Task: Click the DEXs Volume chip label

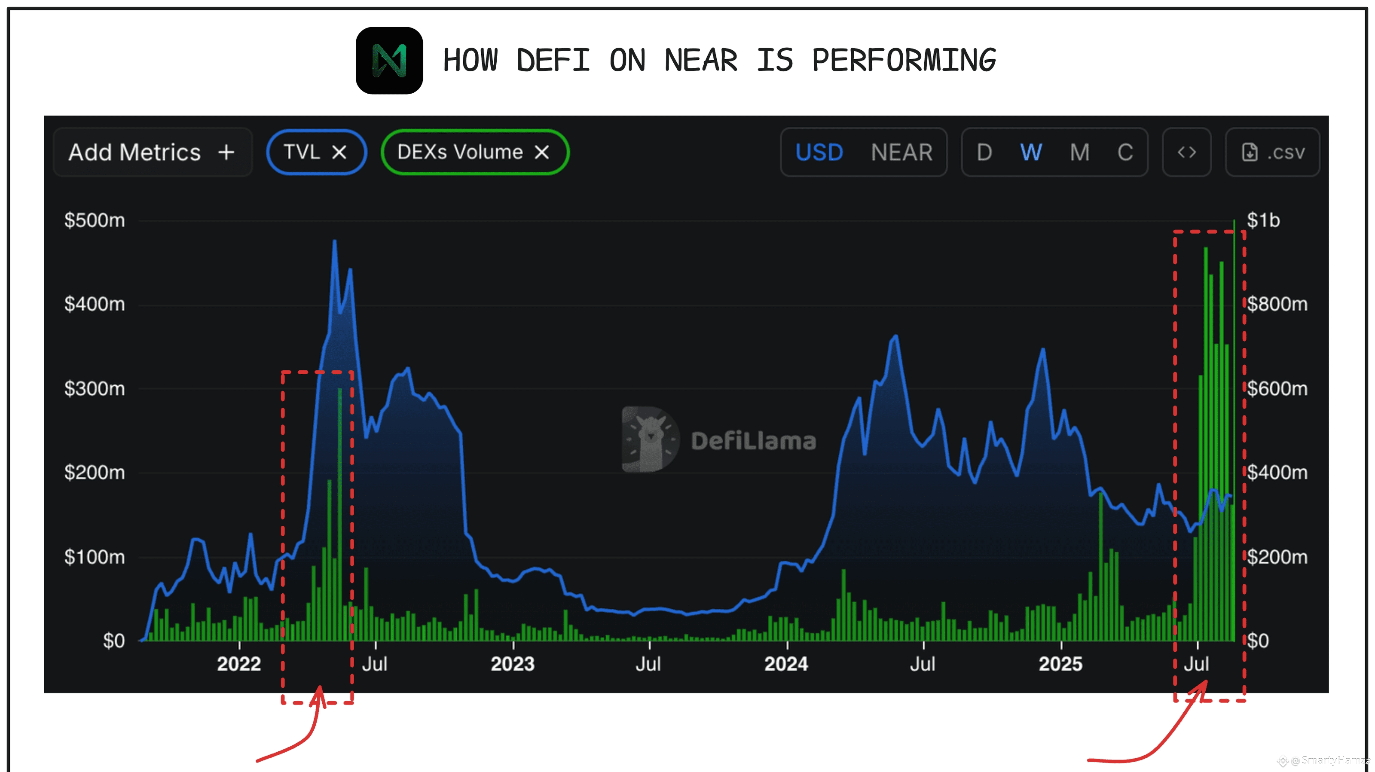Action: (x=460, y=153)
